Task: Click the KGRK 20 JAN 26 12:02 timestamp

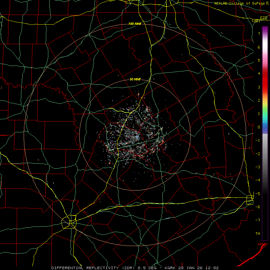Action: click(192, 268)
